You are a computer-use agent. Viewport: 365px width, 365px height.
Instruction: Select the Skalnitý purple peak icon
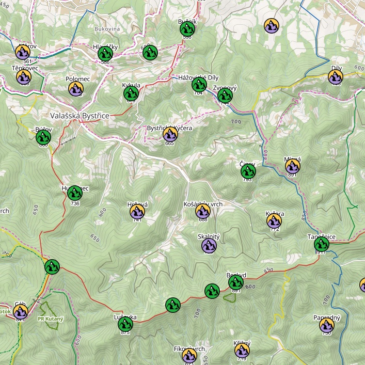pos(209,246)
